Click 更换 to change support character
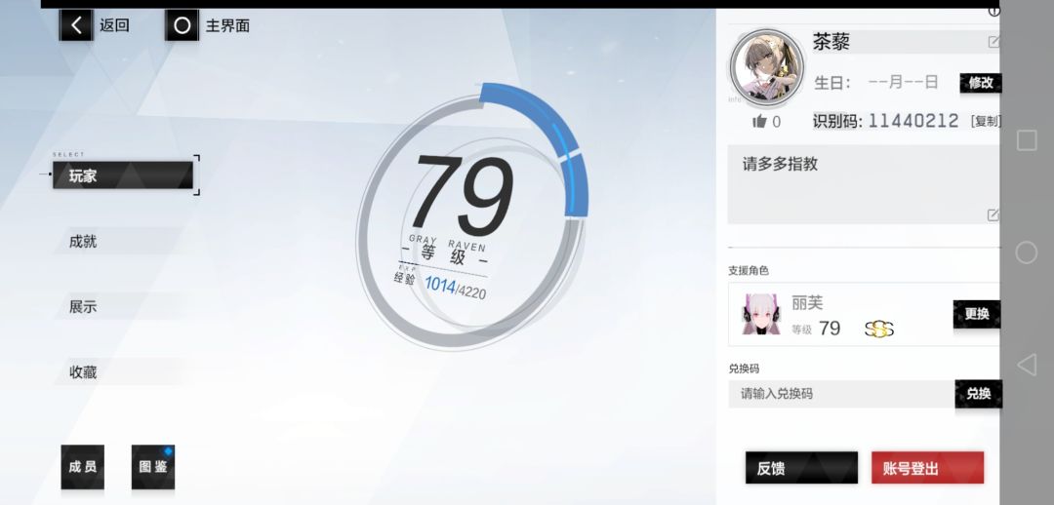This screenshot has width=1054, height=505. click(x=977, y=314)
